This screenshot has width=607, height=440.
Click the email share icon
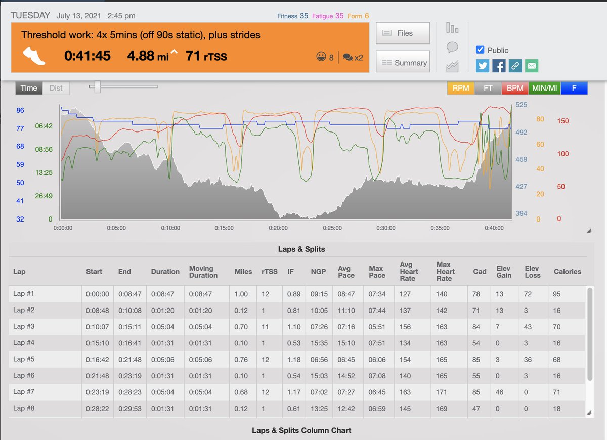tap(531, 66)
